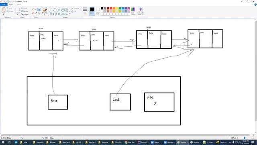Open the Rotate dropdown
The width and height of the screenshot is (257, 145).
tap(25, 14)
